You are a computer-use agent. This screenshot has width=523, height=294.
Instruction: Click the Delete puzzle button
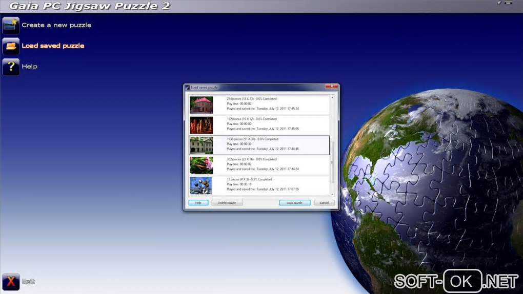(227, 203)
